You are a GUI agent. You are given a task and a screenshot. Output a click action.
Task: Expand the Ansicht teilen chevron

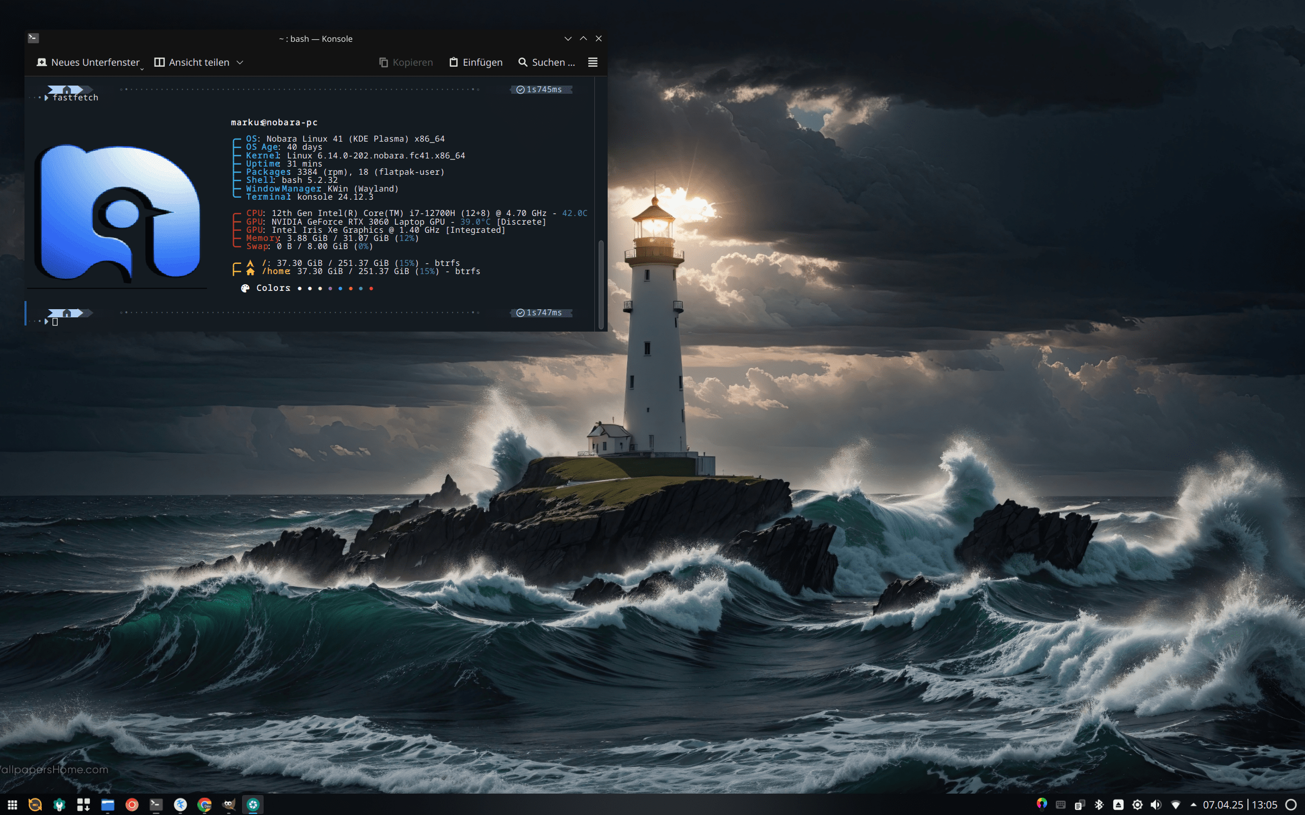[240, 63]
